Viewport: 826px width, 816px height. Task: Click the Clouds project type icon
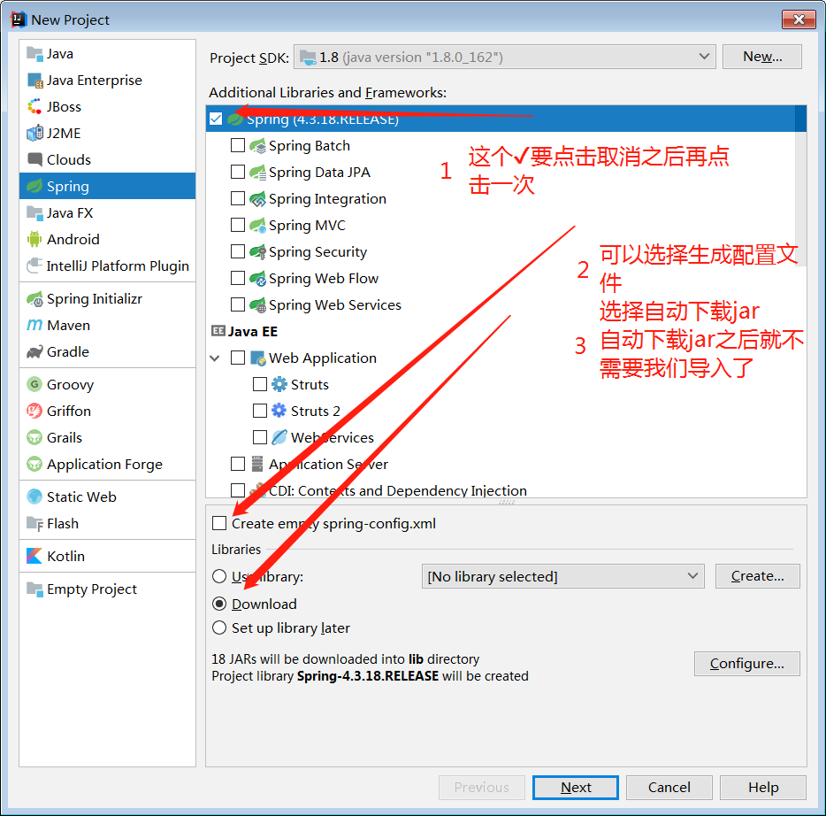coord(34,159)
